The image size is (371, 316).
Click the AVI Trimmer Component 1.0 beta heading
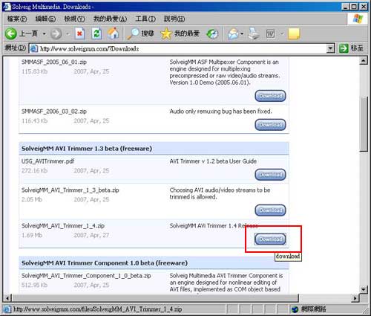pos(105,263)
